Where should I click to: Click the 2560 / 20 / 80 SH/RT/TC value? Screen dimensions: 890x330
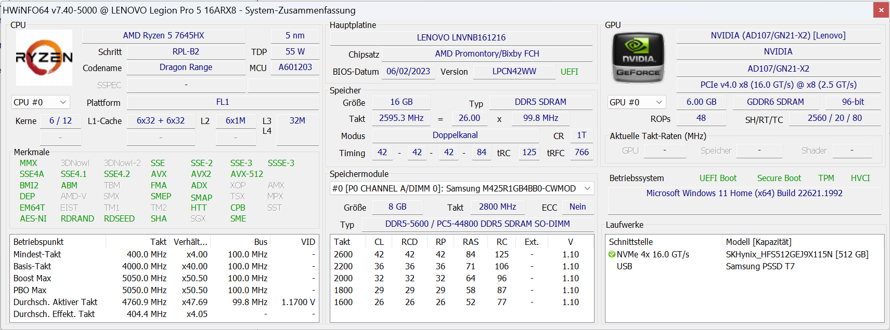(x=834, y=118)
